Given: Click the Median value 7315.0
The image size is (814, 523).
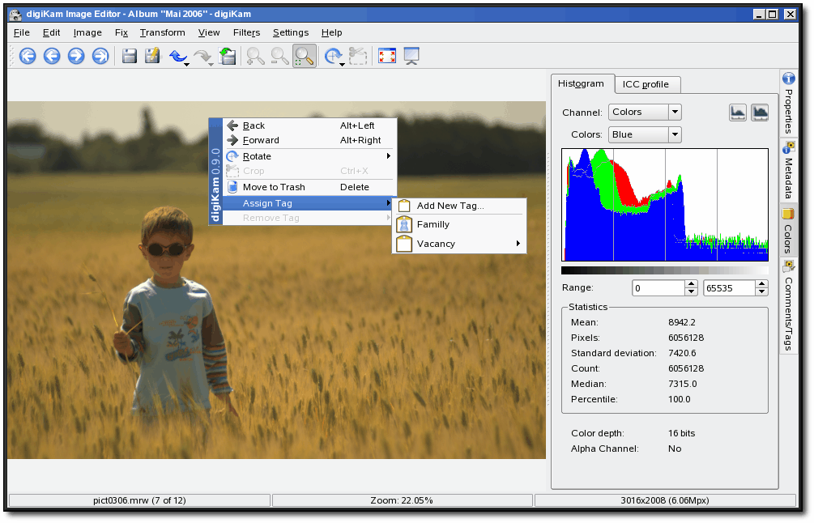Looking at the screenshot, I should pos(683,384).
